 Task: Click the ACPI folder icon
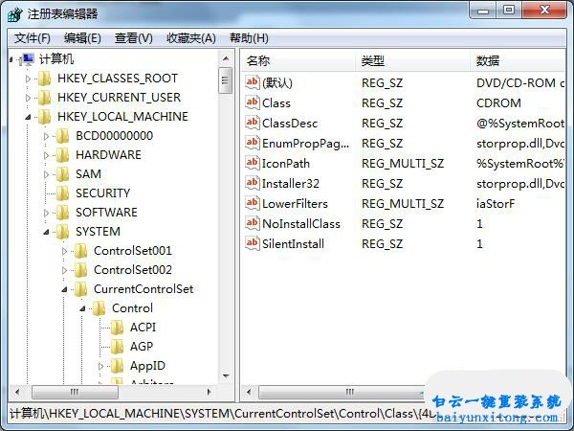point(117,328)
